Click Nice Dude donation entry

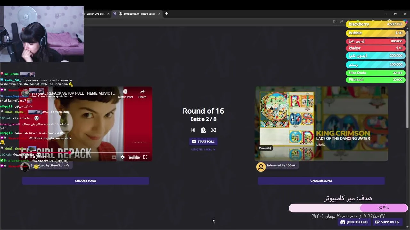pos(375,73)
